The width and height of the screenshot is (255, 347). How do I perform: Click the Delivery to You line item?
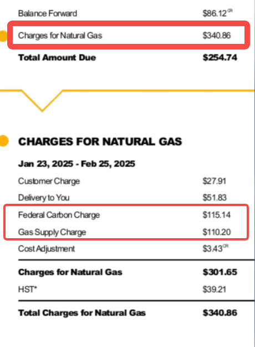pyautogui.click(x=44, y=198)
